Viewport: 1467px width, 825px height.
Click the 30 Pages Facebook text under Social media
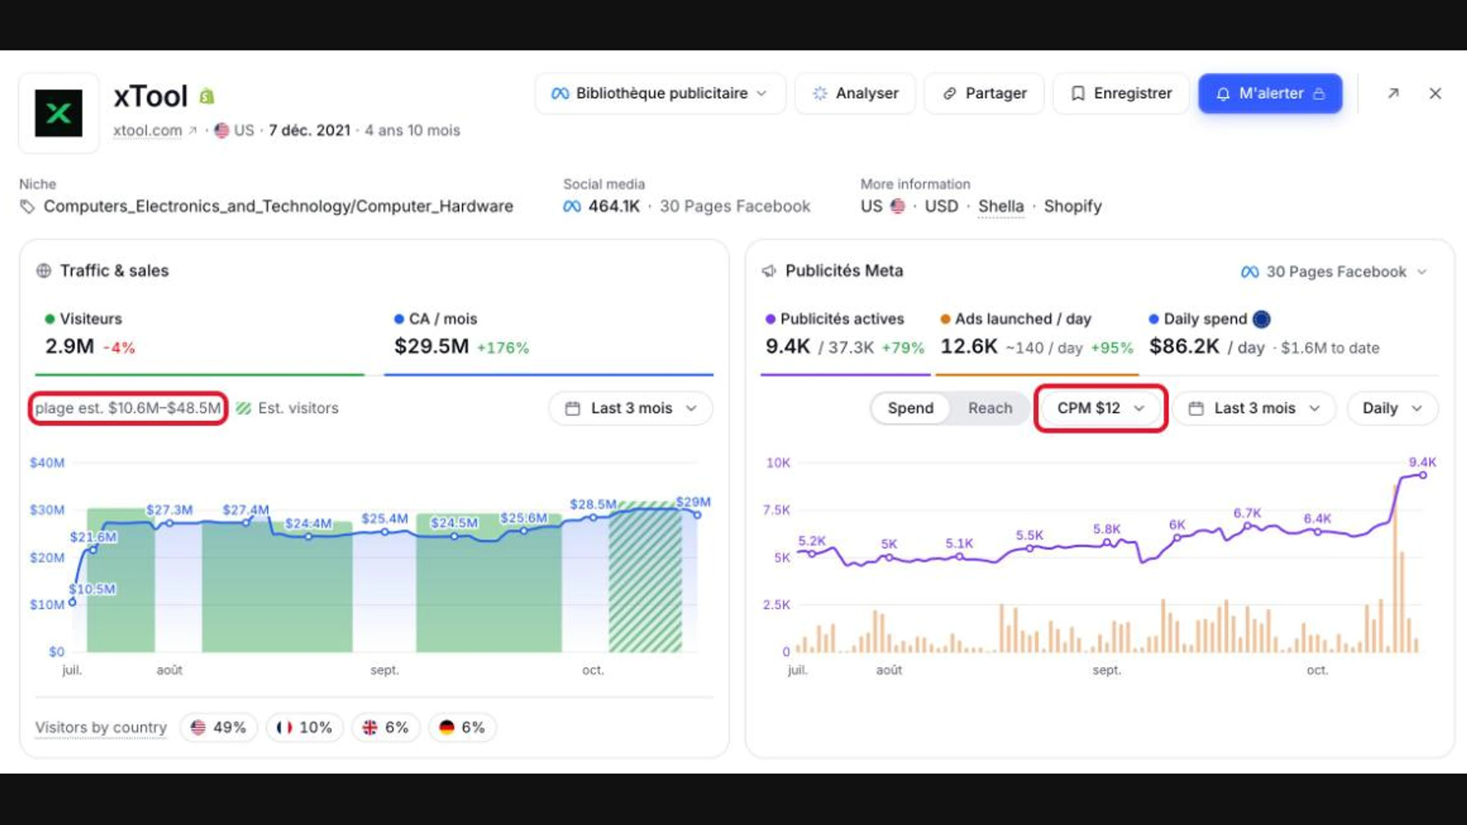pos(734,206)
